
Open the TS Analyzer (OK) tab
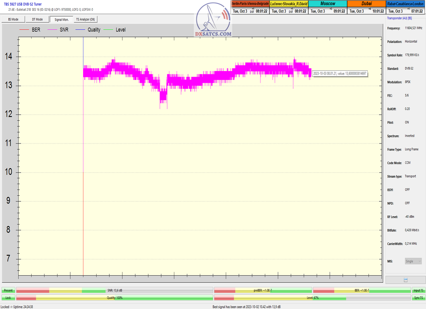[85, 20]
